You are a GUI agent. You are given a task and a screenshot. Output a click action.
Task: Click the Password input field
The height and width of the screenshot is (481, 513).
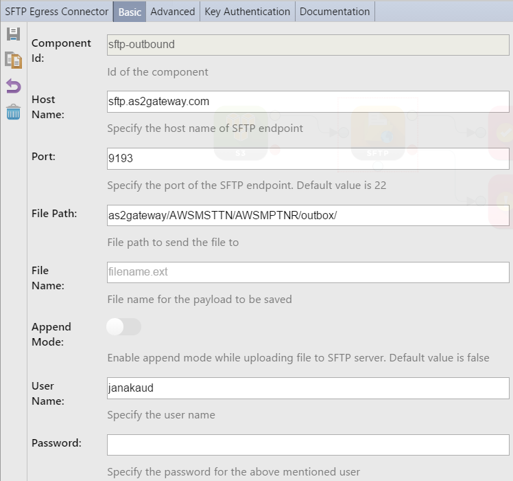(x=308, y=445)
